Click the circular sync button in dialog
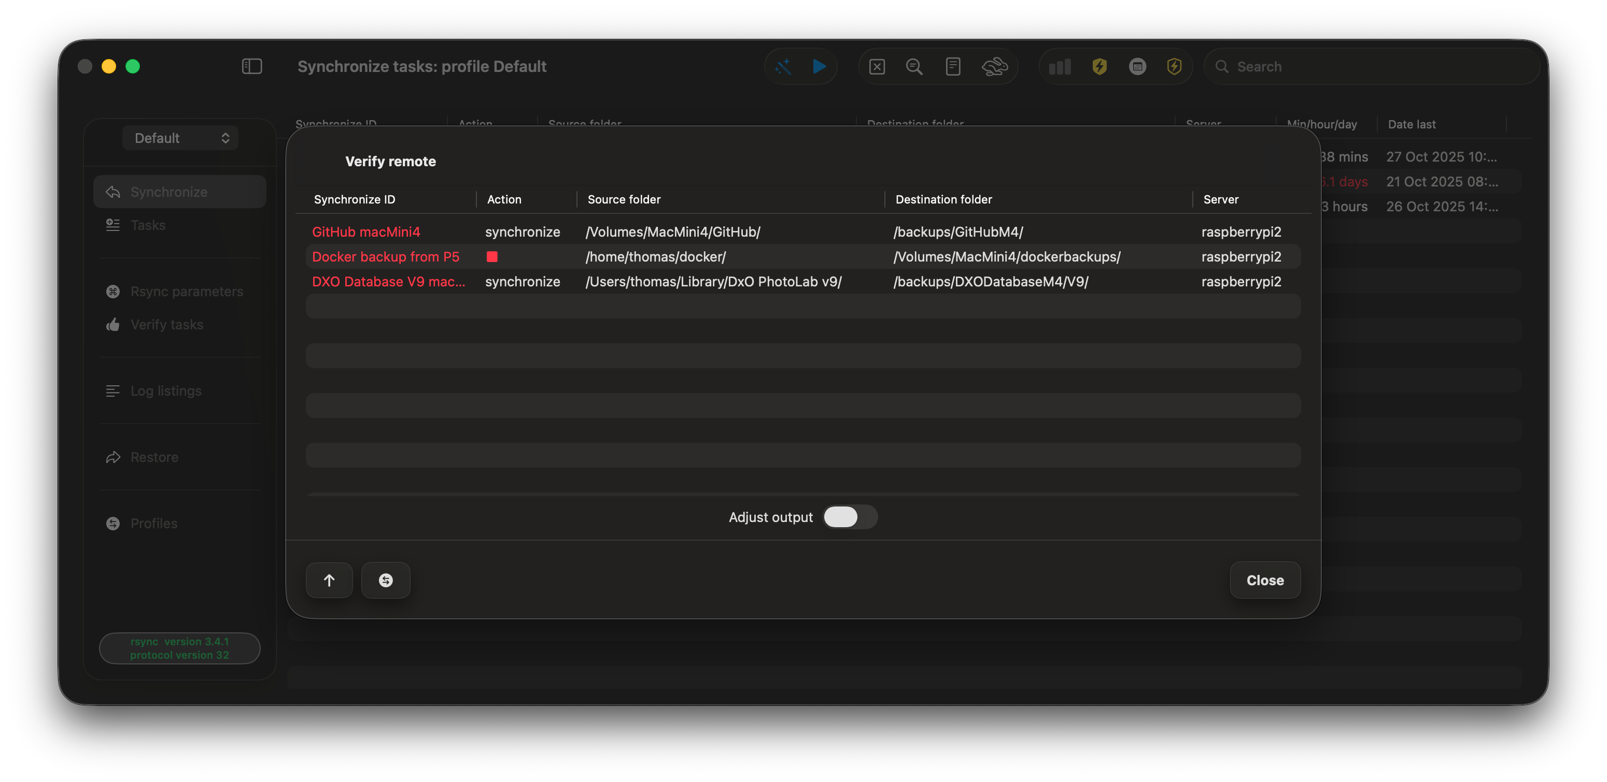 click(x=386, y=580)
